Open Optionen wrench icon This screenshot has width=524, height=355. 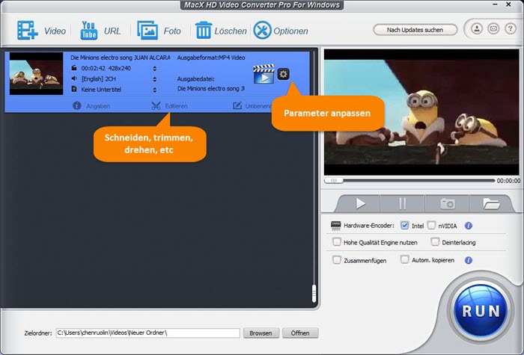[x=262, y=31]
